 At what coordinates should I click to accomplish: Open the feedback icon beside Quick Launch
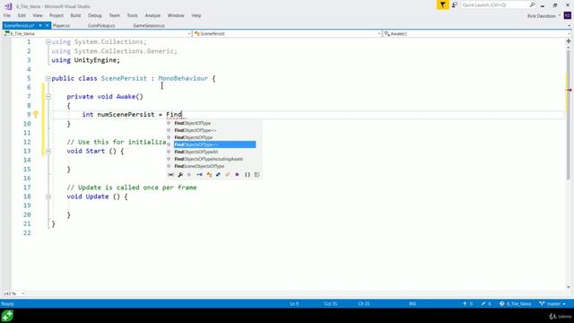point(455,4)
